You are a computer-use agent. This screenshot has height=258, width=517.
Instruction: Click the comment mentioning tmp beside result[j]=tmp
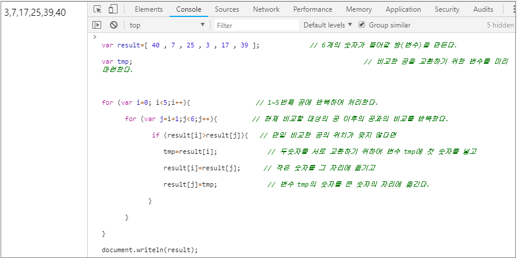coord(349,184)
